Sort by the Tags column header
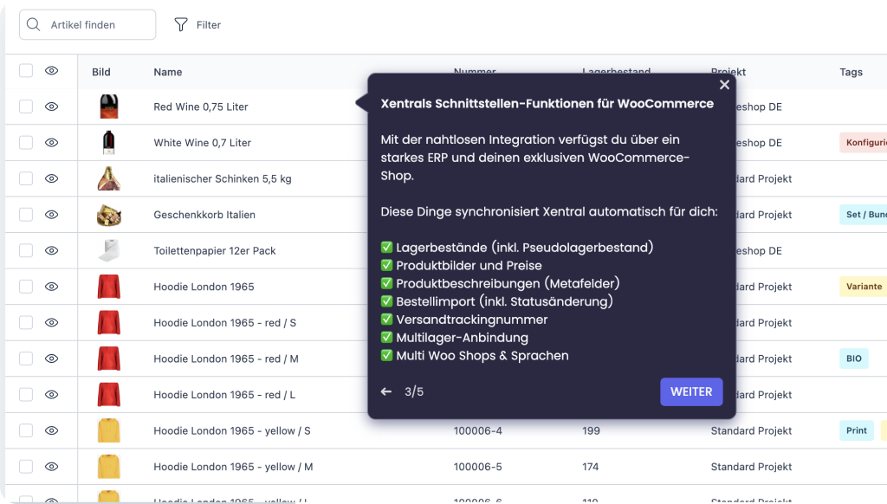887x504 pixels. (x=851, y=72)
